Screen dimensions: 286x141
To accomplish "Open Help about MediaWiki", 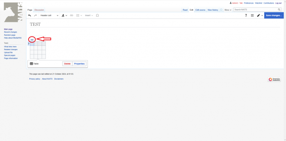I will tap(13, 38).
